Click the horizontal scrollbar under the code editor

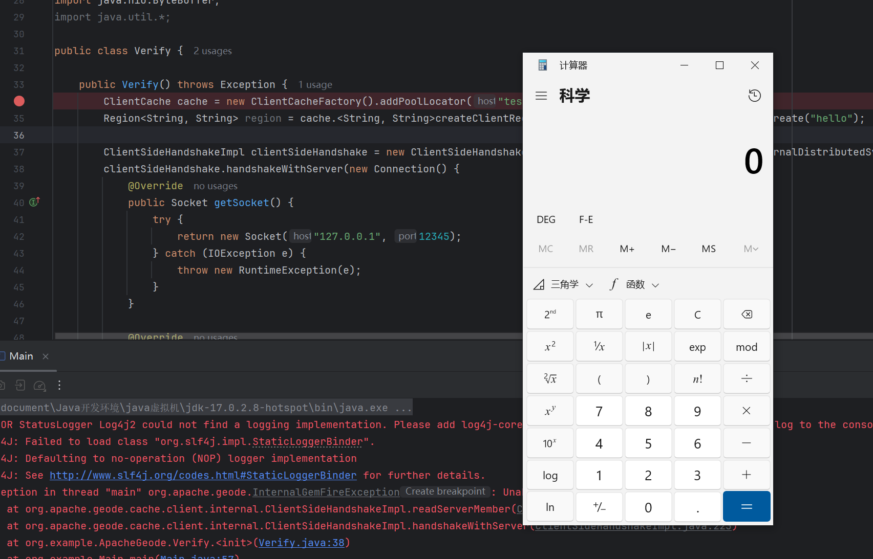[x=289, y=336]
